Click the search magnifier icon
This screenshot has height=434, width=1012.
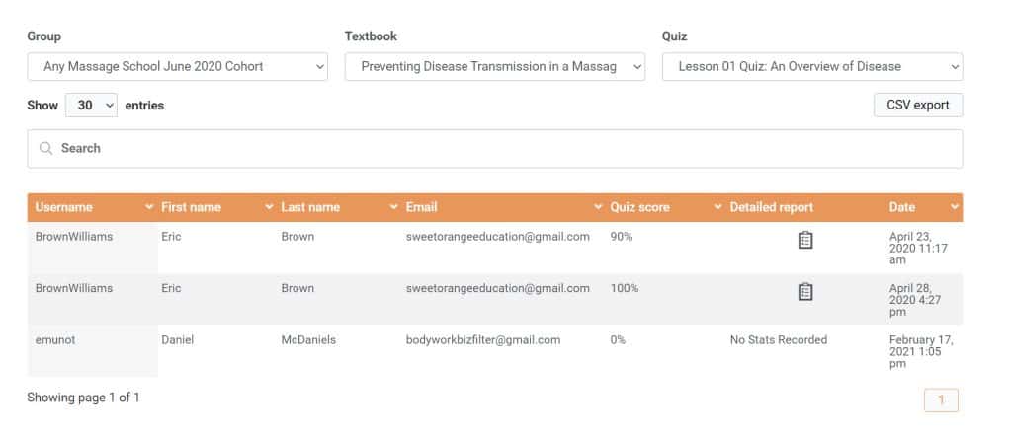point(45,148)
